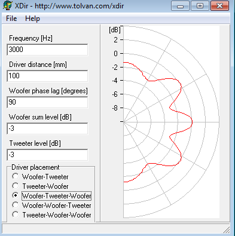Click the "-8" axis value on plot
The image size is (235, 236).
(115, 108)
